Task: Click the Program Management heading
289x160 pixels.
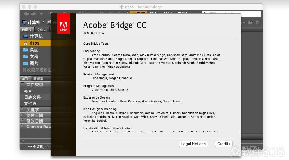Action: [99, 86]
